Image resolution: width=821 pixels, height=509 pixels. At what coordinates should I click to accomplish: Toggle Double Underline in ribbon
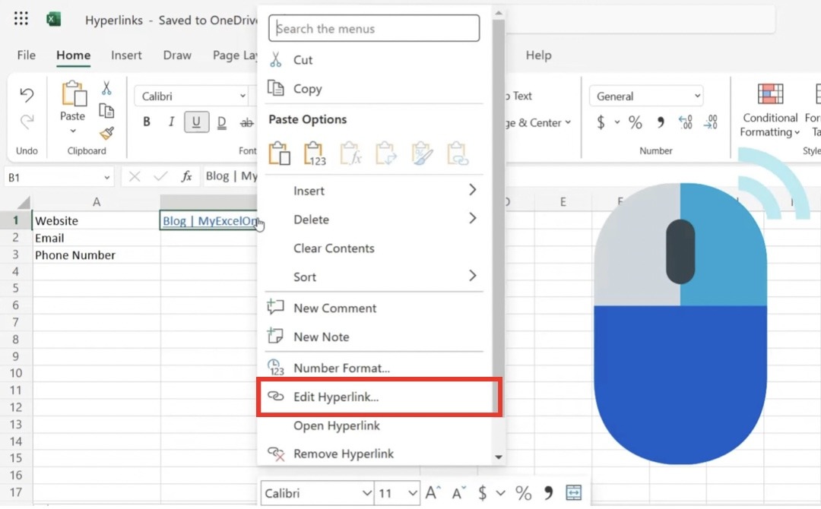(x=221, y=122)
